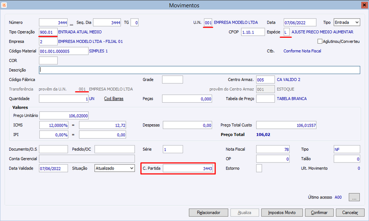This screenshot has height=221, width=369.
Task: Click the IPI percentage field
Action: [54, 134]
